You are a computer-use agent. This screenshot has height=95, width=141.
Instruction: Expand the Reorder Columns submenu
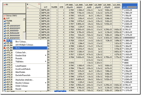click(x=30, y=83)
